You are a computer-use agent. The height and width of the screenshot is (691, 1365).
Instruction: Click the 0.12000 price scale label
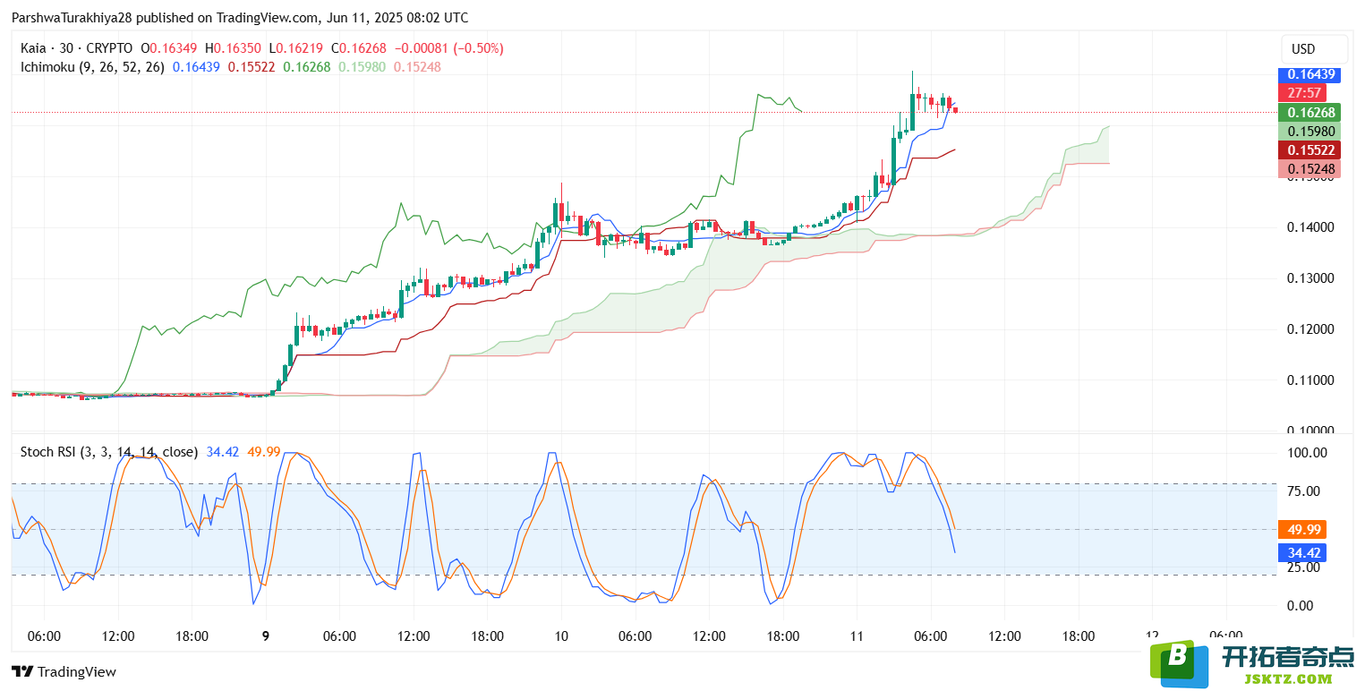1310,329
